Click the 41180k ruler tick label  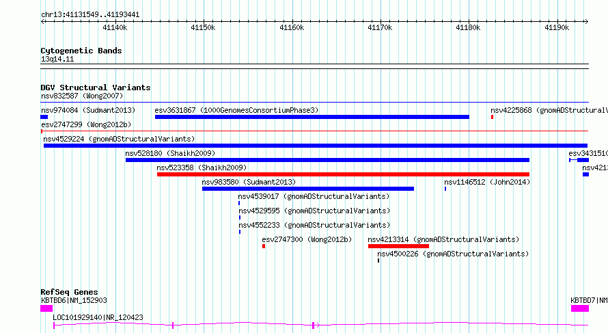(x=468, y=27)
